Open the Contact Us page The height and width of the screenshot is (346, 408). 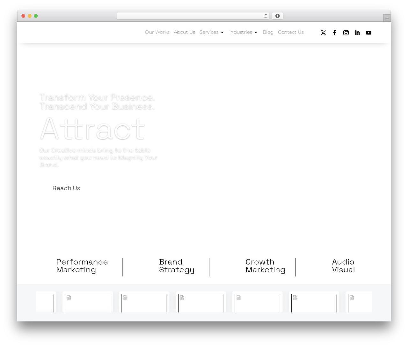(291, 32)
